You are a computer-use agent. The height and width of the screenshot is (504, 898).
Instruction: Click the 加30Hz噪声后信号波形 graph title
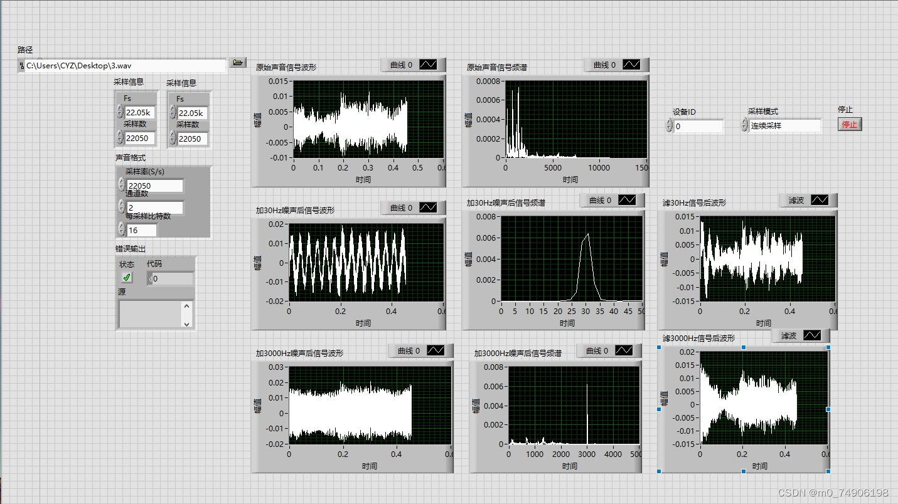296,210
